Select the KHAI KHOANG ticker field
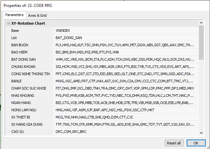This screenshot has width=210, height=149. point(126,96)
